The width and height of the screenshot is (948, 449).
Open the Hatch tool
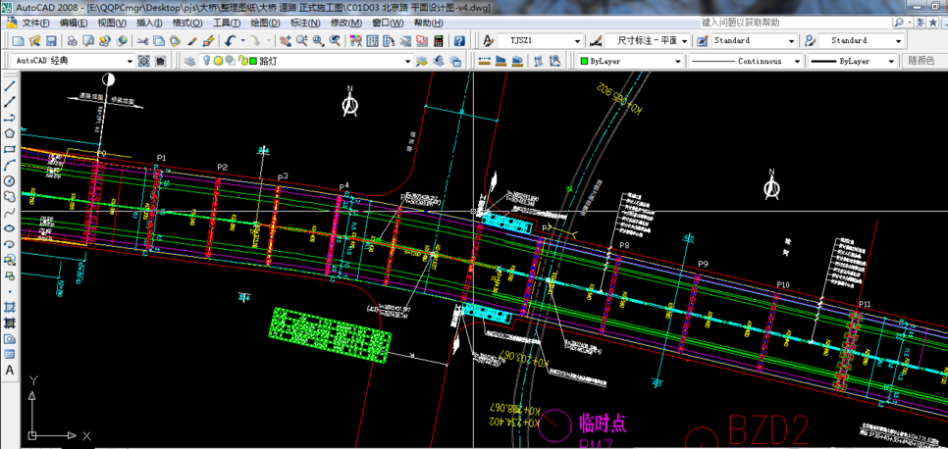point(10,307)
